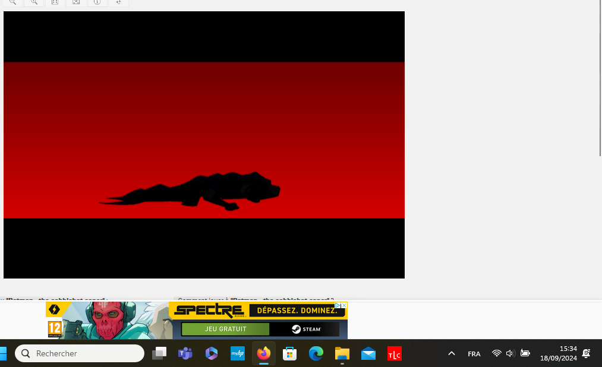Image resolution: width=602 pixels, height=367 pixels.
Task: Click the info circle toolbar icon
Action: pos(97,2)
